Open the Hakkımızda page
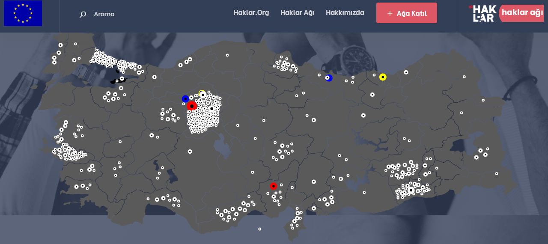 (x=345, y=13)
